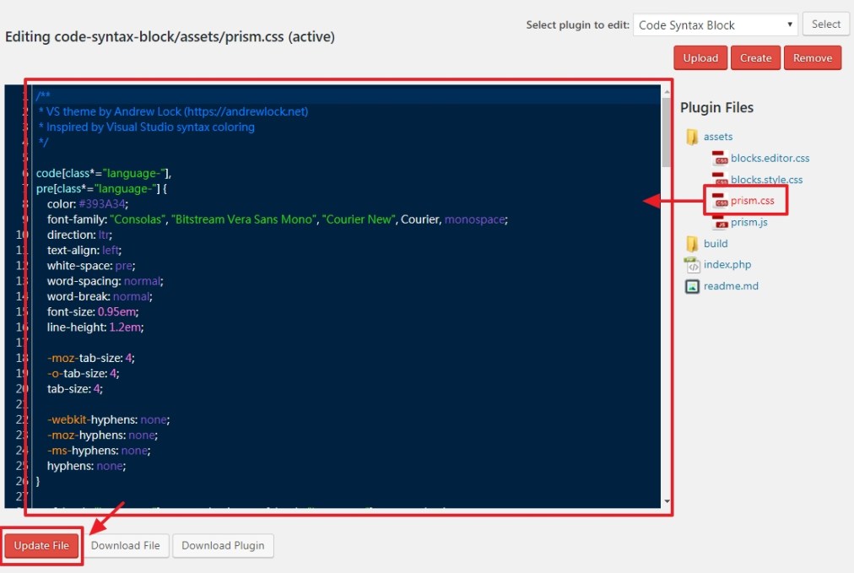Click the 'code[class*="language-"],' selector line
This screenshot has height=573, width=854.
(x=104, y=173)
